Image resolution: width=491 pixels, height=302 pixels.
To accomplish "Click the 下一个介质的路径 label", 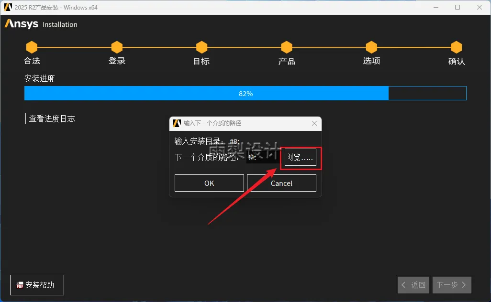I will coord(207,157).
